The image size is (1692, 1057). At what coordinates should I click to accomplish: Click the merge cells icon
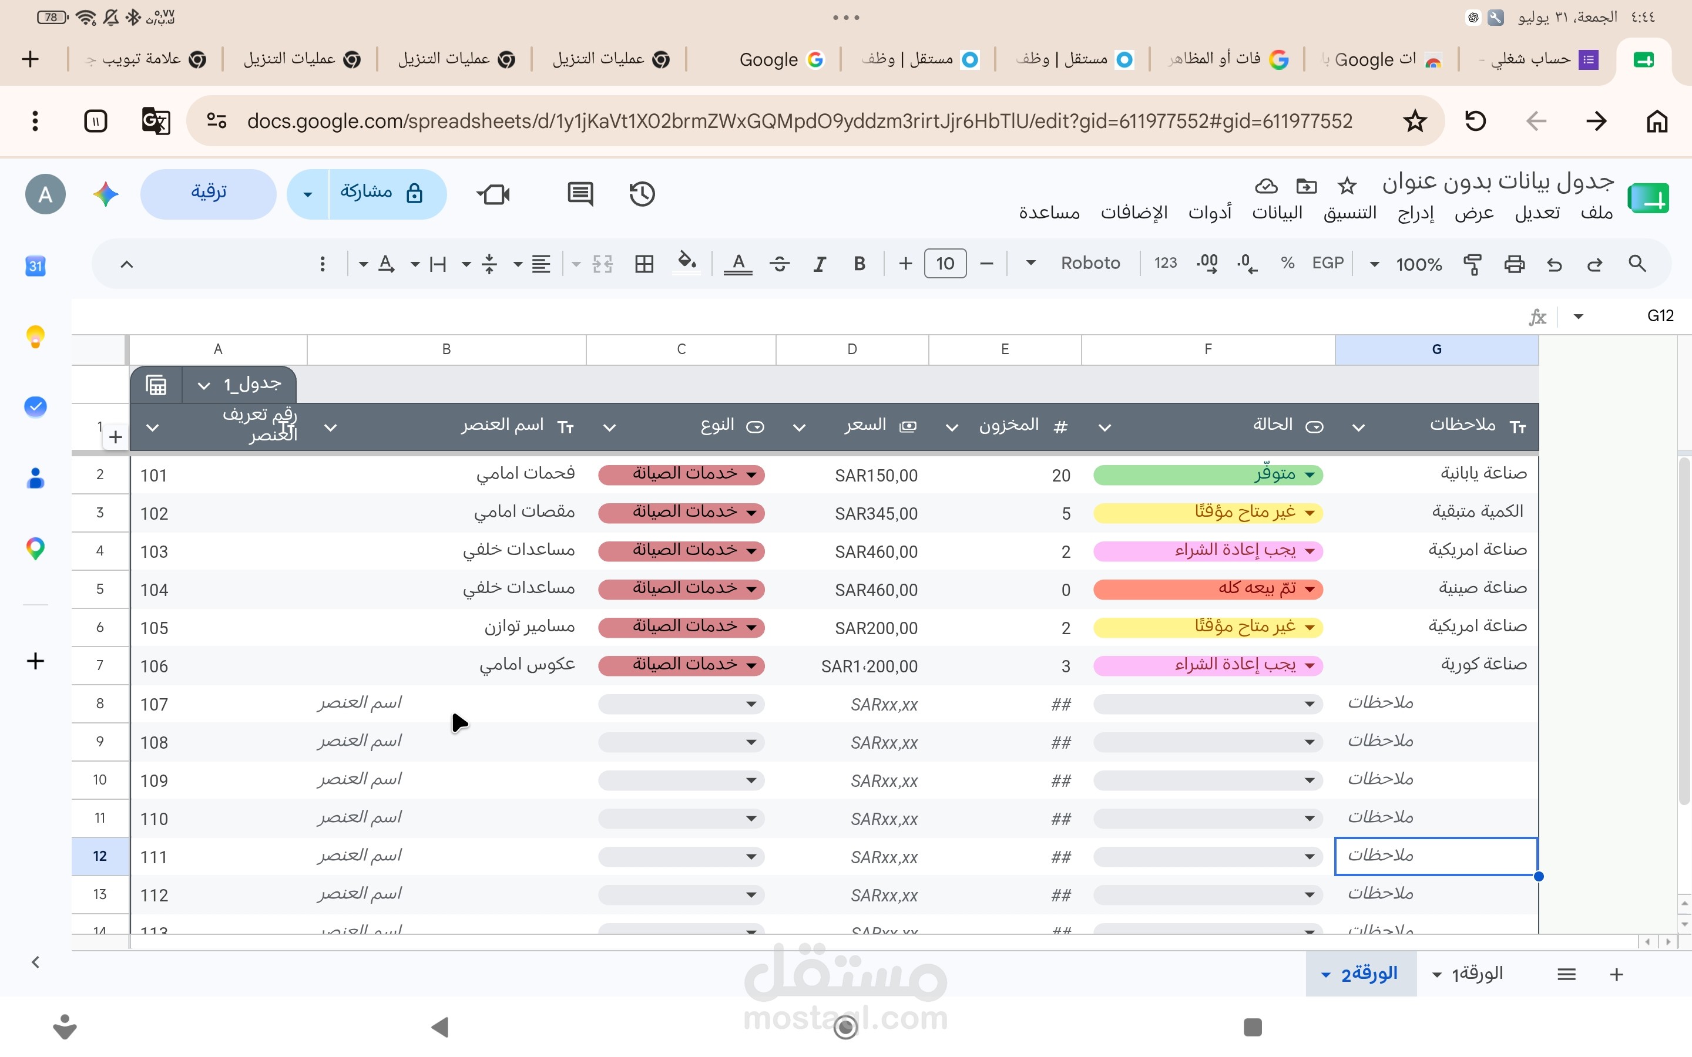[602, 264]
